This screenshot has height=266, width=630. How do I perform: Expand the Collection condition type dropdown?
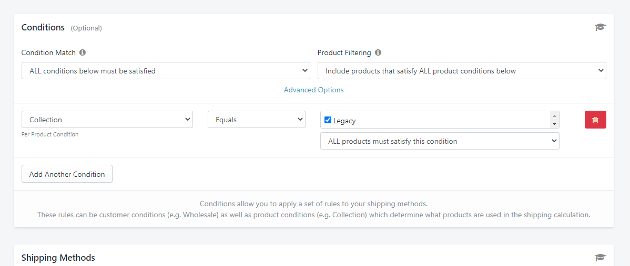pos(107,120)
